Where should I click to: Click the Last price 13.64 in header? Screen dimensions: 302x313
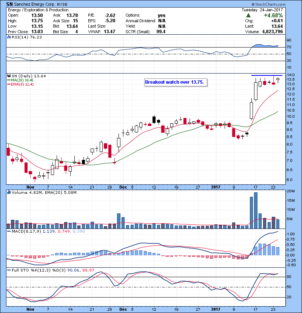[277, 26]
